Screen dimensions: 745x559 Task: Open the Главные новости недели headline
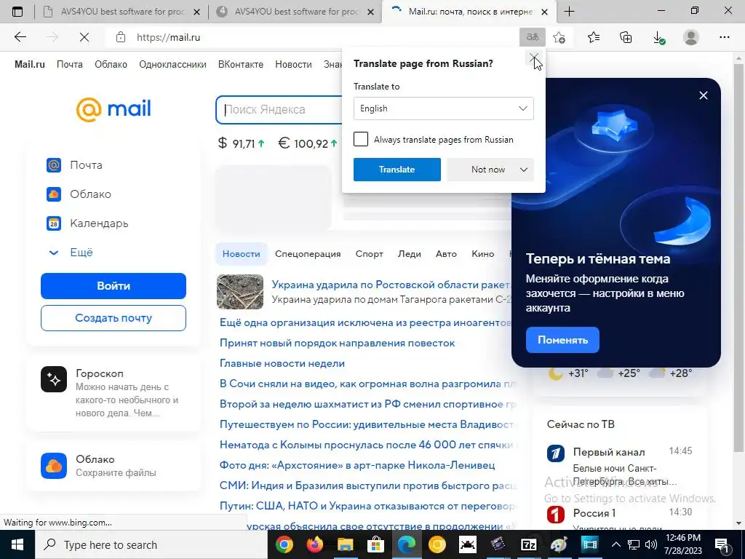pos(282,363)
